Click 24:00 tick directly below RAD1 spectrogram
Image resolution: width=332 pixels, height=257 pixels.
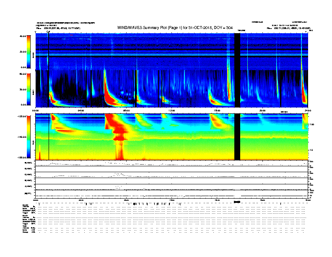pyautogui.click(x=308, y=110)
